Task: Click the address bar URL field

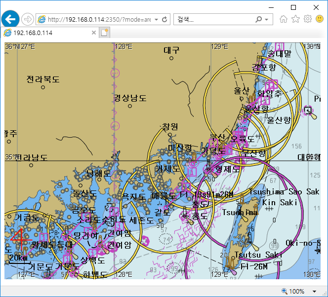Action: pyautogui.click(x=99, y=19)
